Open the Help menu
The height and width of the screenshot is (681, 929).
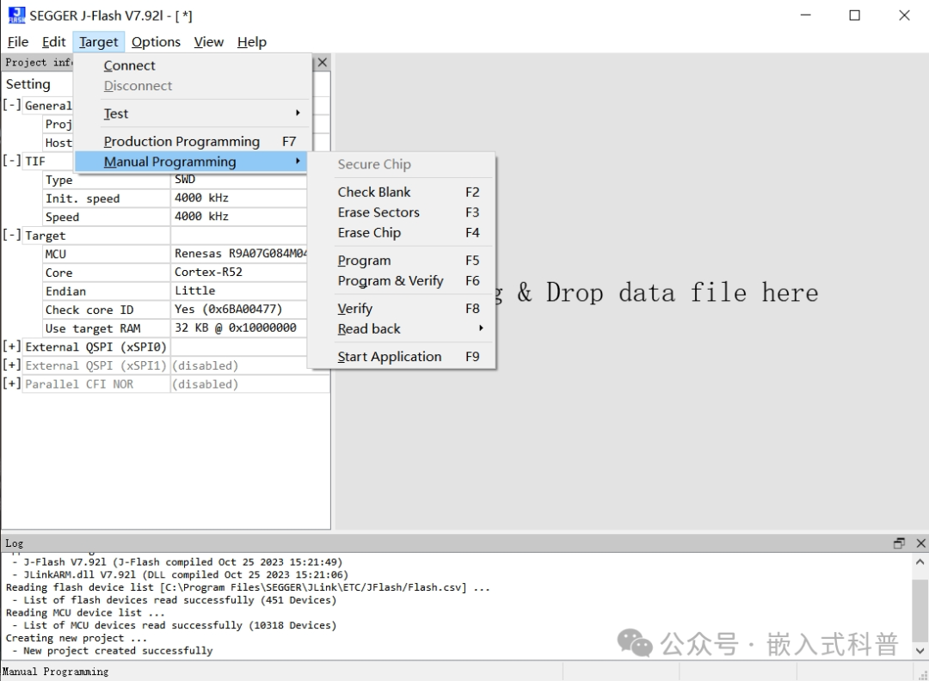tap(252, 42)
